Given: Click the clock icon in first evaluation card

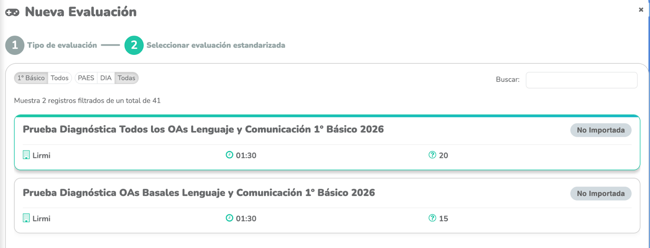Looking at the screenshot, I should tap(230, 155).
